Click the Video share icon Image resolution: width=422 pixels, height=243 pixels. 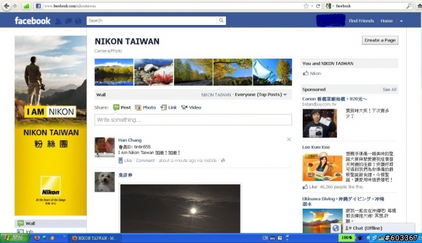click(184, 107)
